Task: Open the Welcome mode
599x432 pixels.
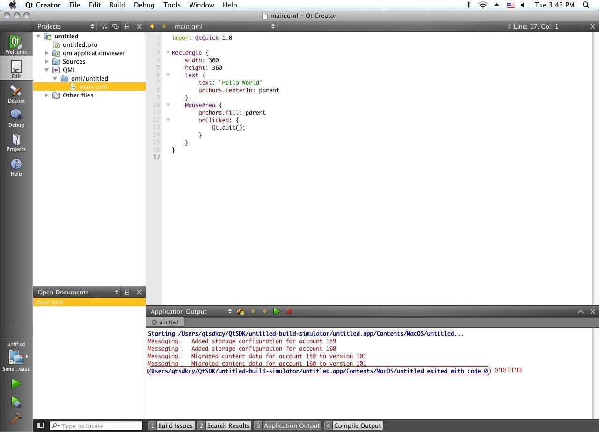Action: [16, 44]
